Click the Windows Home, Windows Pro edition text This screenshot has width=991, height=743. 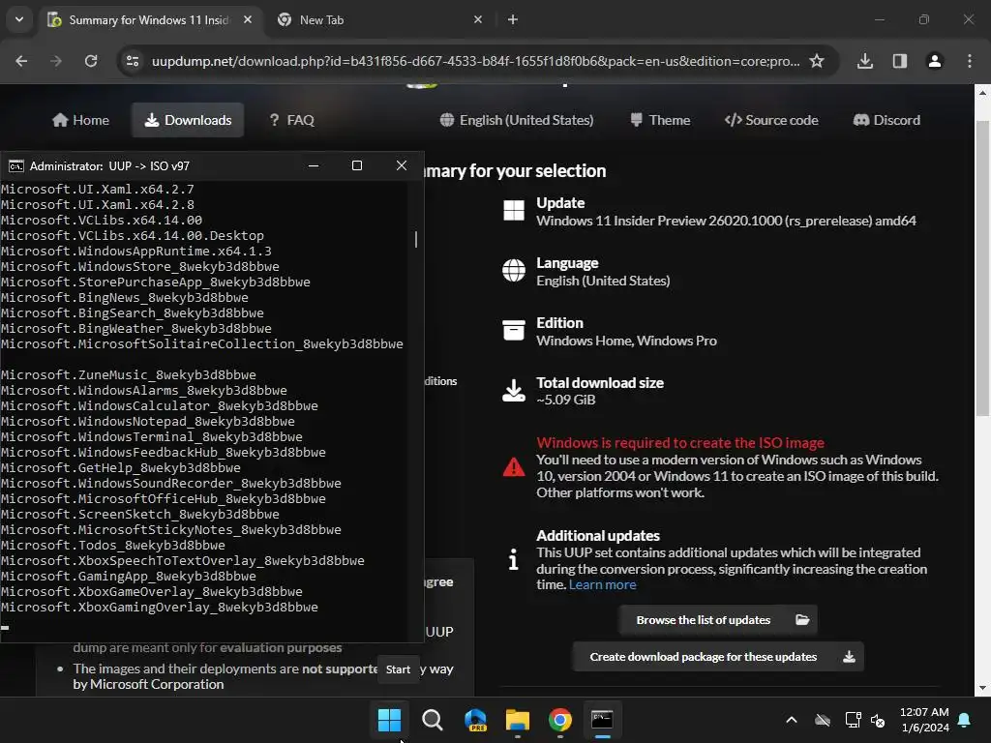point(626,342)
